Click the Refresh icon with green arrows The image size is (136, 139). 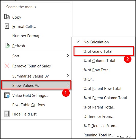(7, 45)
